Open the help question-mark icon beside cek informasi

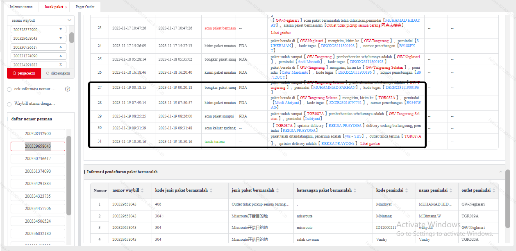68,89
